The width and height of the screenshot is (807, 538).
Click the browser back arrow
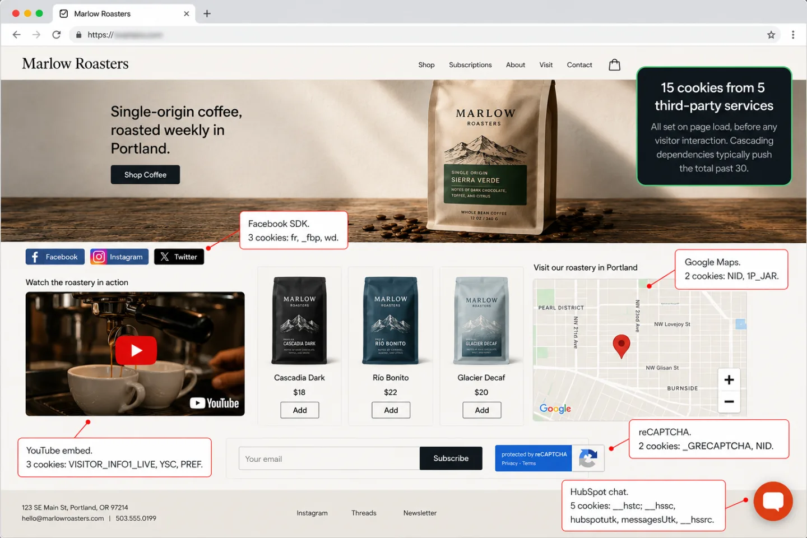pos(16,35)
